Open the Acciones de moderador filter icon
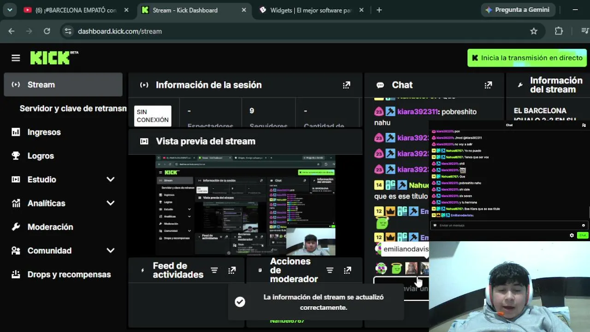Image resolution: width=590 pixels, height=332 pixels. pyautogui.click(x=330, y=270)
